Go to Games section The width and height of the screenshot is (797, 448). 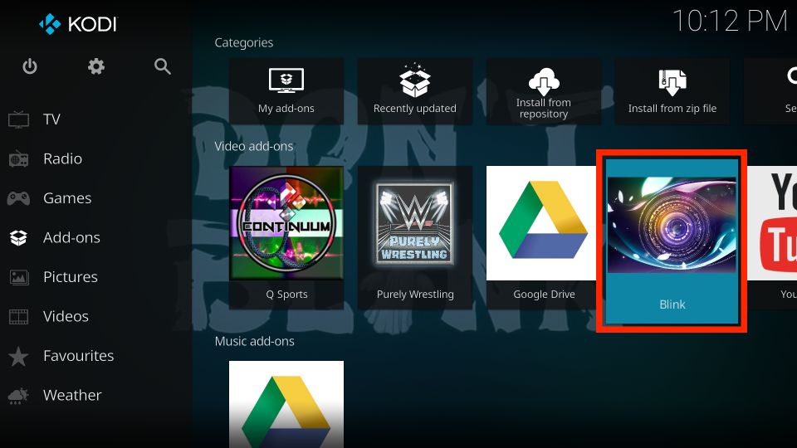tap(67, 198)
